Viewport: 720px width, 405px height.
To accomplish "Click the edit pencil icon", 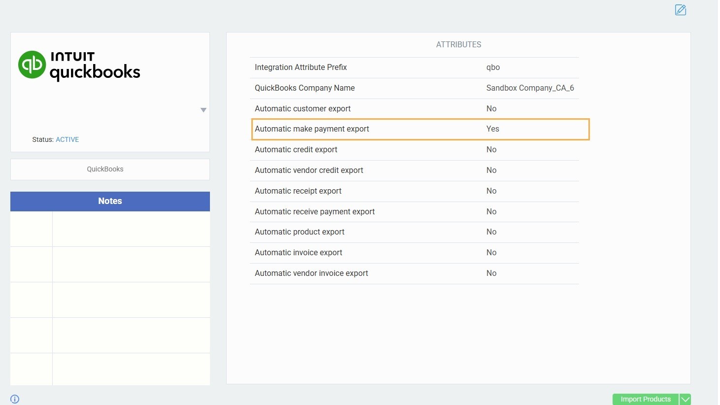I will coord(680,10).
